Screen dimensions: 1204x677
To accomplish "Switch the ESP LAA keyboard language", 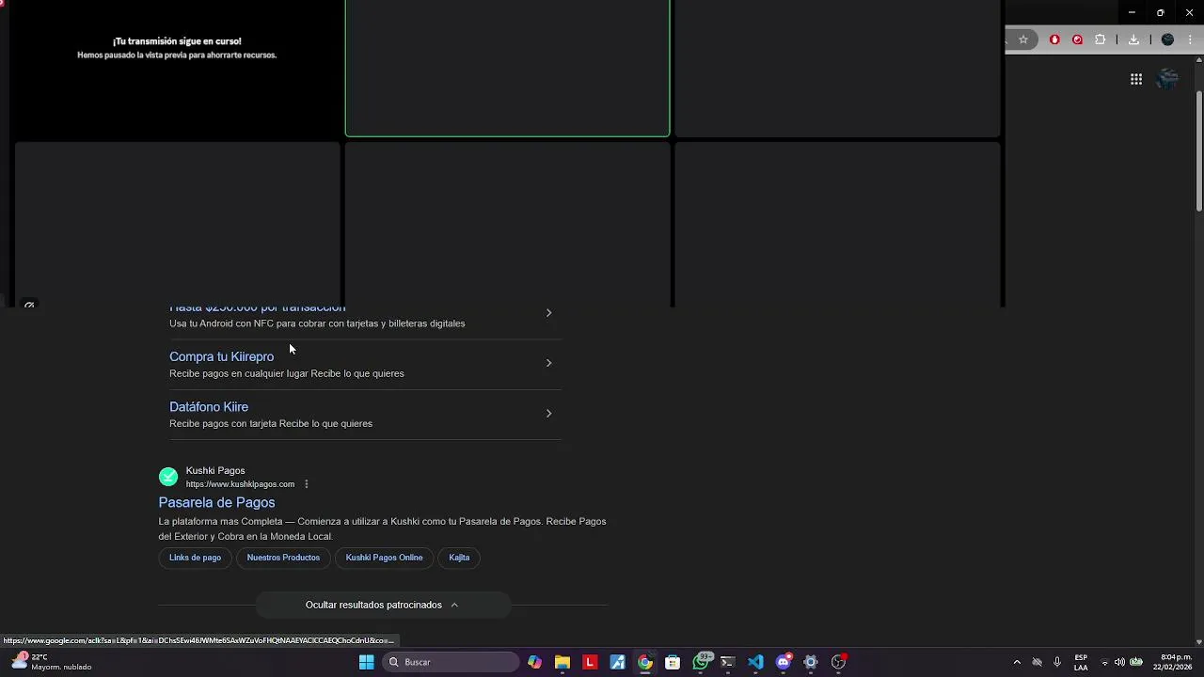I will coord(1081,662).
